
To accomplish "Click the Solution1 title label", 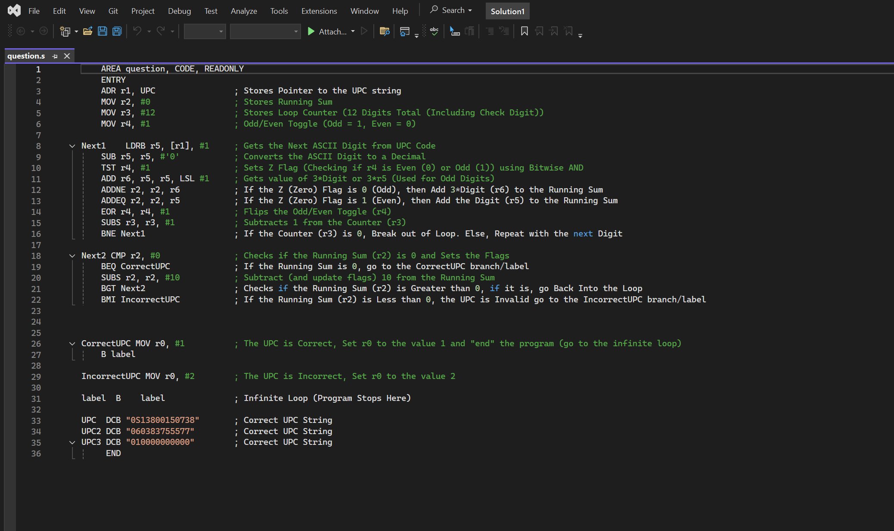I will click(507, 11).
